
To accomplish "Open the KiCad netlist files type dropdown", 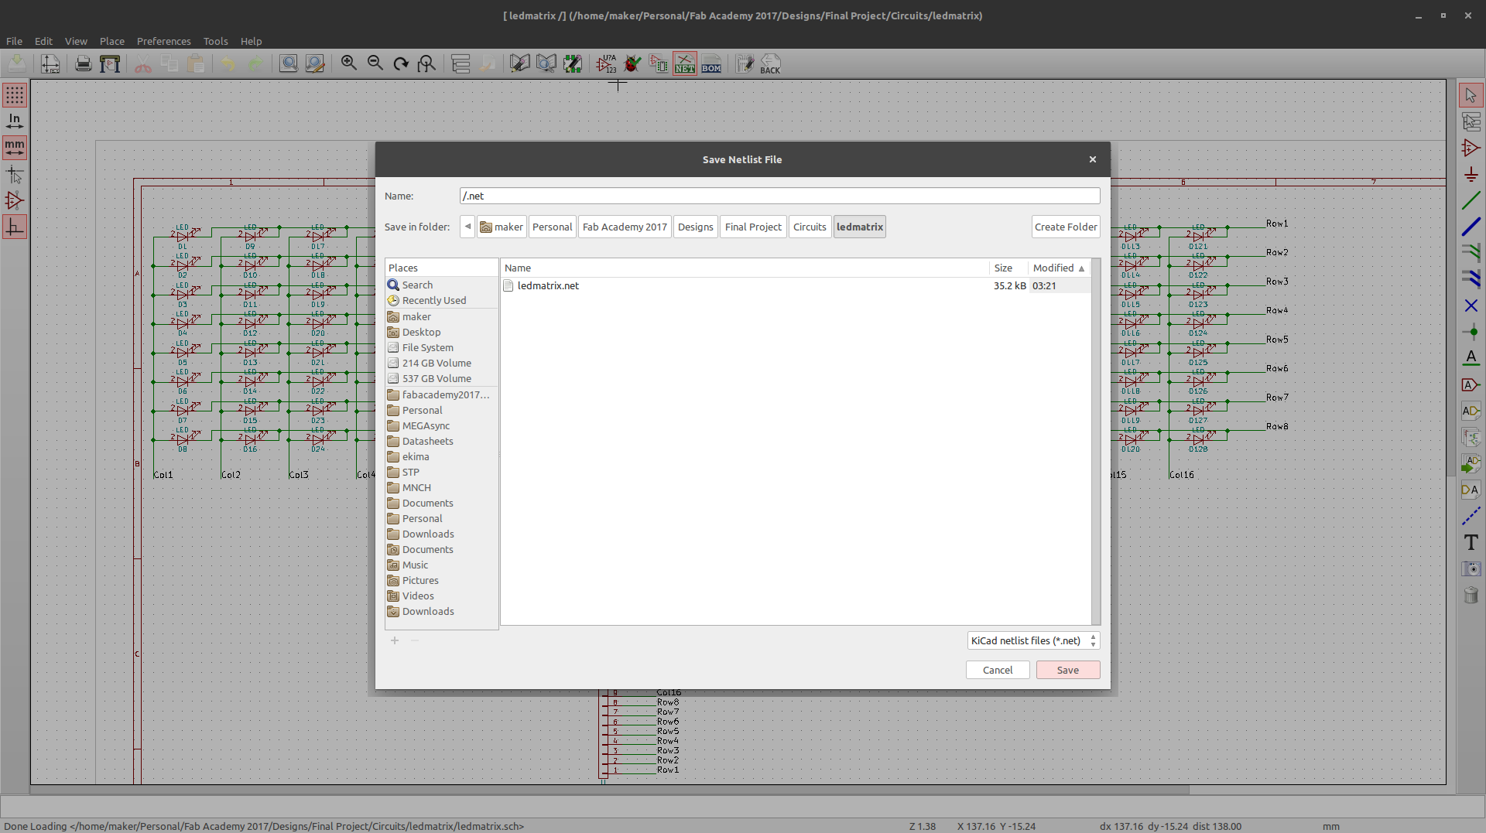I will [x=1033, y=640].
